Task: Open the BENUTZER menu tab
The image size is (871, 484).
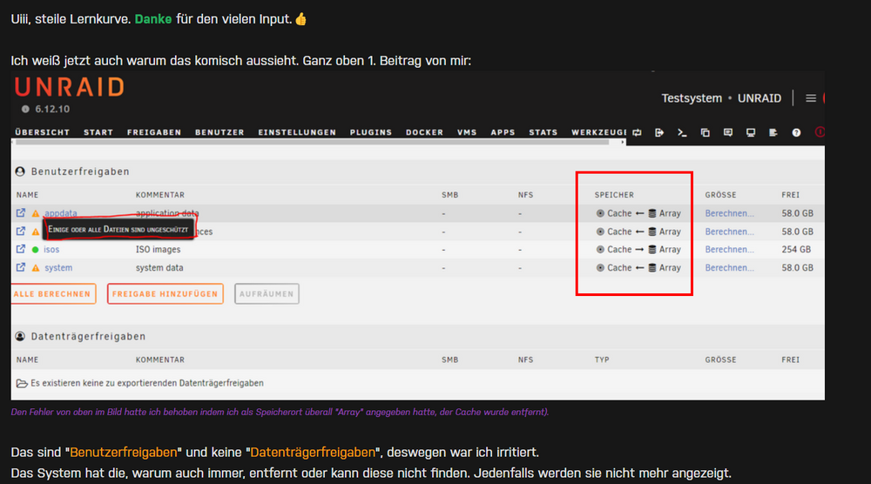Action: (x=219, y=132)
